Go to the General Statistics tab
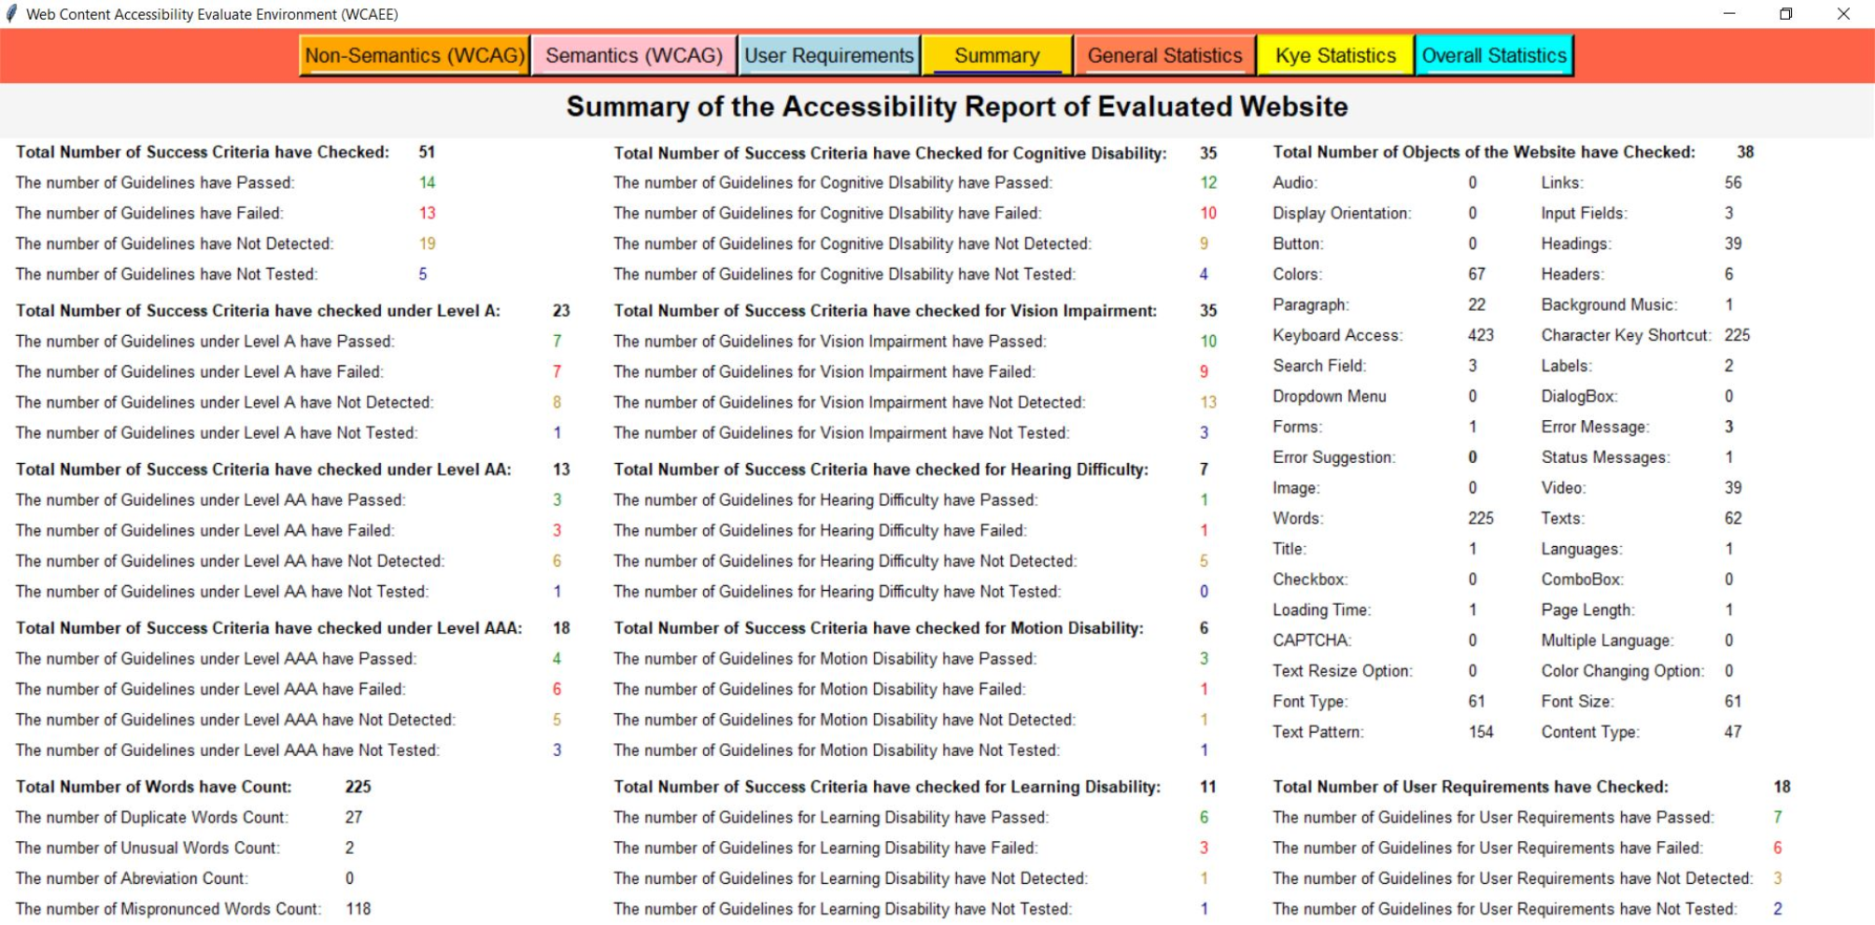Viewport: 1875px width, 925px height. click(x=1164, y=56)
